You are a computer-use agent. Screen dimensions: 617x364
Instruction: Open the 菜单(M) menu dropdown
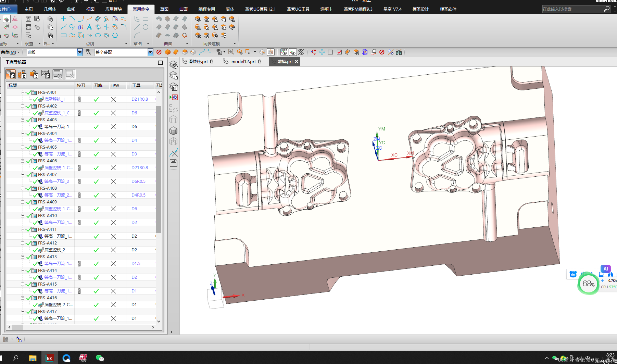point(10,52)
